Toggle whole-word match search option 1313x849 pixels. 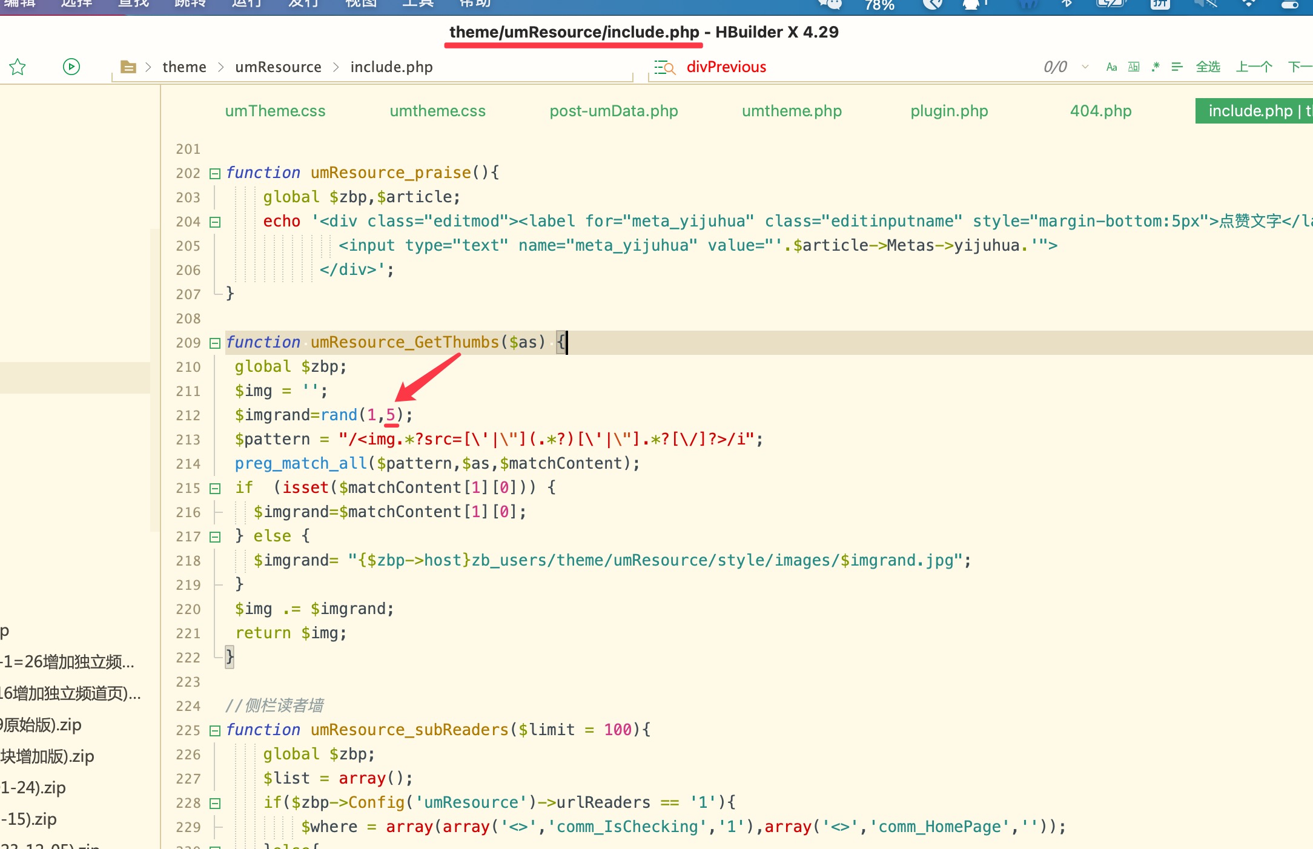1134,67
